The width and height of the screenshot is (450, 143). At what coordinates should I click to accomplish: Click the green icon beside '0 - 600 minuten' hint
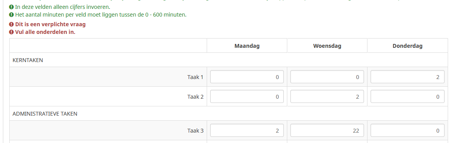point(12,14)
